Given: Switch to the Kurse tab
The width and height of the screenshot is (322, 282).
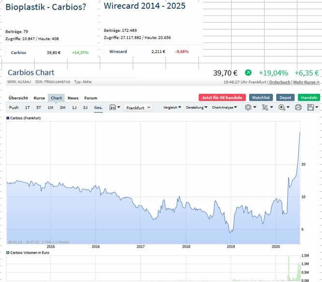Looking at the screenshot, I should [39, 98].
